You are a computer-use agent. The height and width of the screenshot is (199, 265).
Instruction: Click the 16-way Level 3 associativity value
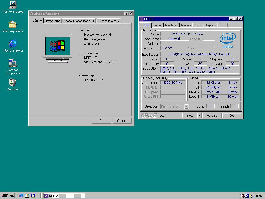[233, 96]
